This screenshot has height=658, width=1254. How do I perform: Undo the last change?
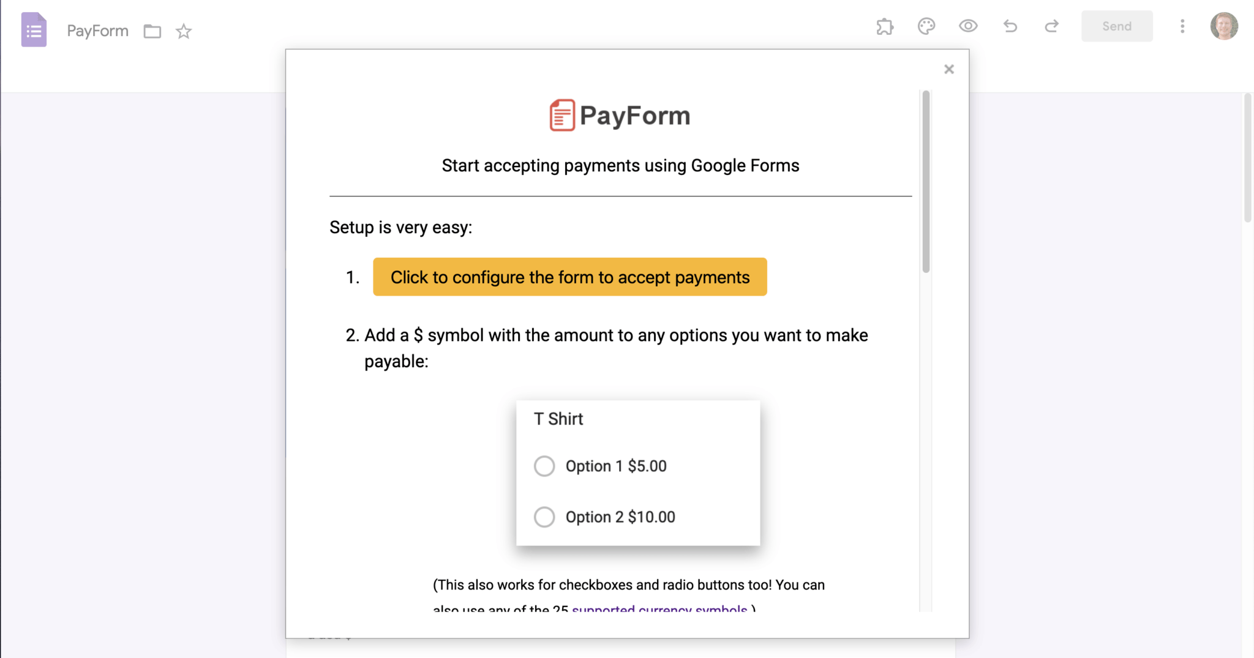pyautogui.click(x=1010, y=26)
